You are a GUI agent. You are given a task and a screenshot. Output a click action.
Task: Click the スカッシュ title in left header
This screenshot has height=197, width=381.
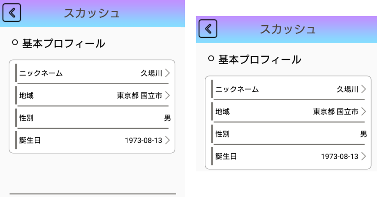[x=92, y=13]
